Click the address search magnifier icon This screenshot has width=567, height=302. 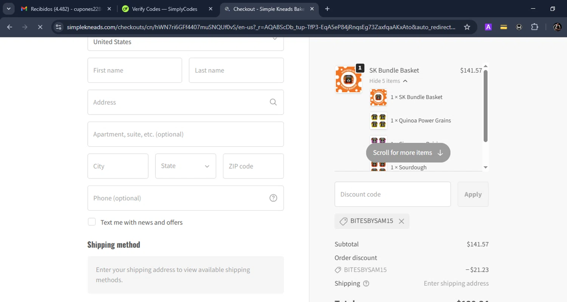pos(273,102)
